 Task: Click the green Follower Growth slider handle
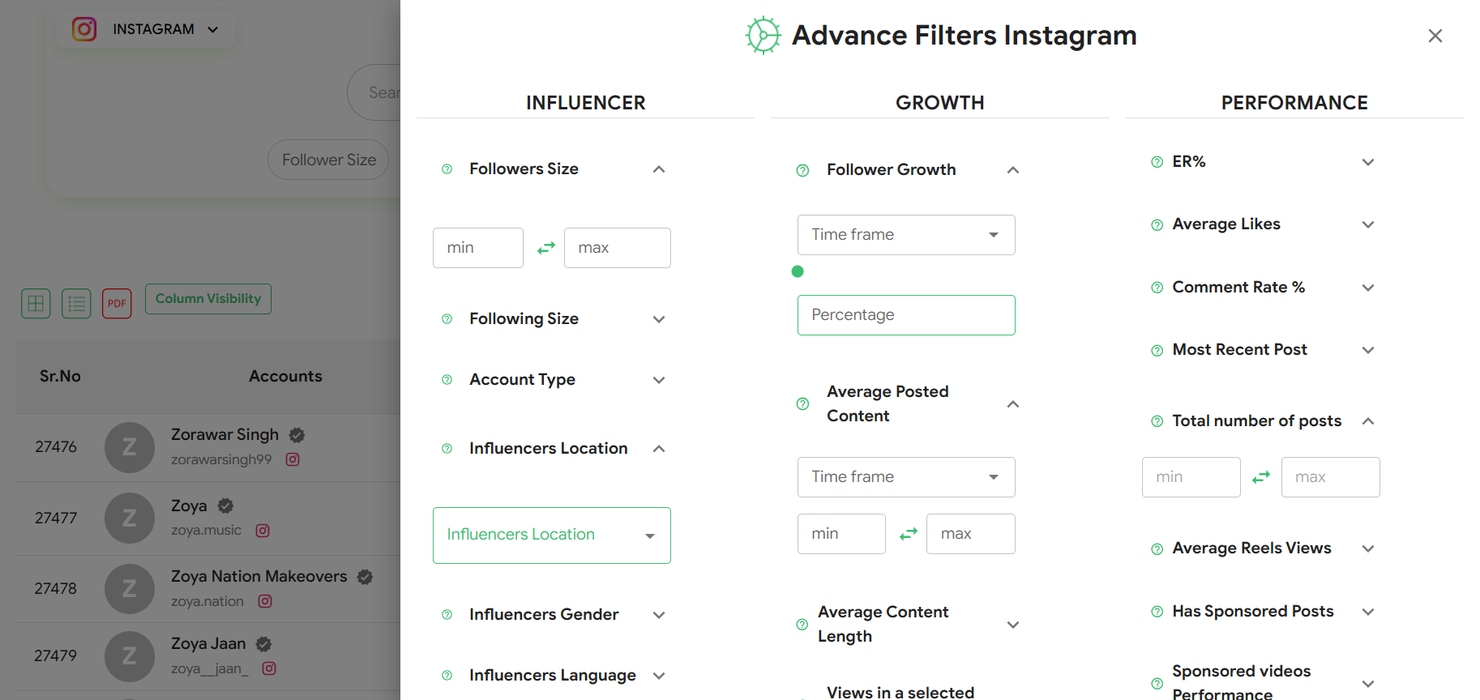click(x=798, y=271)
